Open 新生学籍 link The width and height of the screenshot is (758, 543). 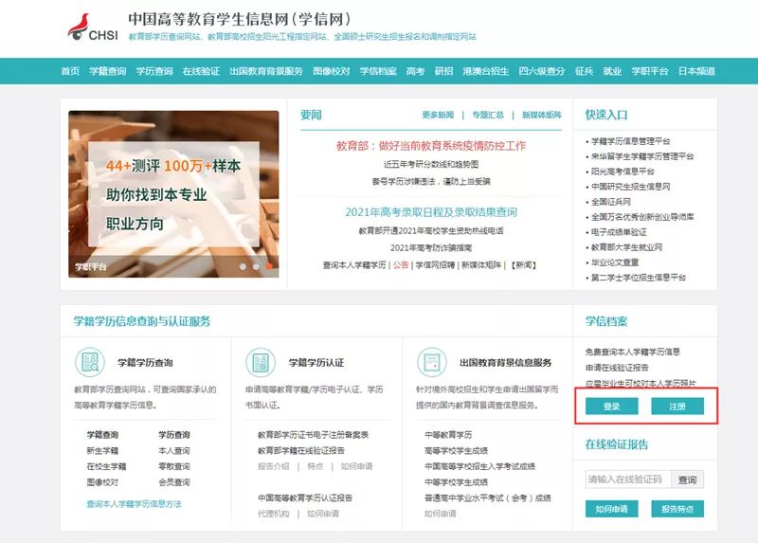coord(102,451)
